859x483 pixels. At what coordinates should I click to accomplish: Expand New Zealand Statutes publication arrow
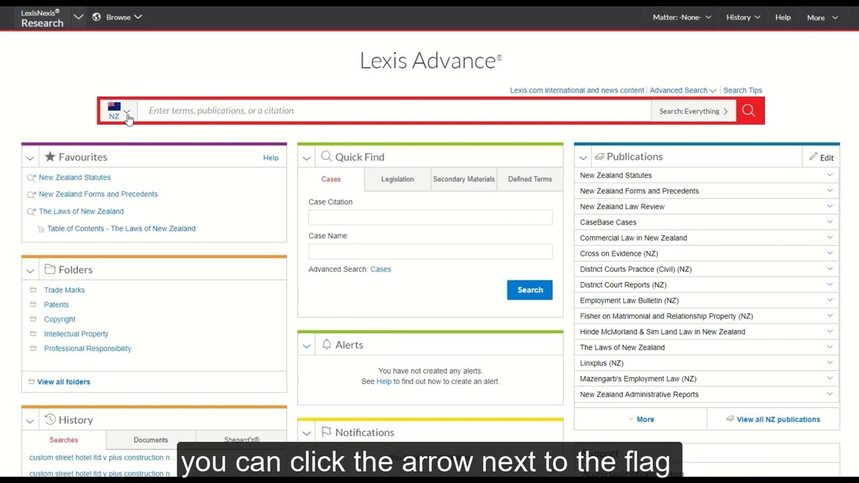[x=830, y=175]
